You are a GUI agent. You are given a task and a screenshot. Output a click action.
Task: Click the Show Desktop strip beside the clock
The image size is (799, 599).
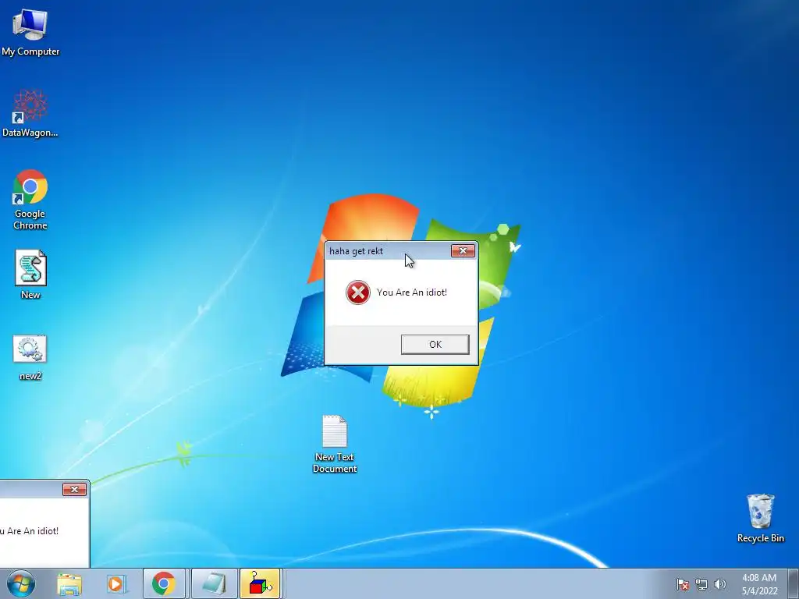794,583
